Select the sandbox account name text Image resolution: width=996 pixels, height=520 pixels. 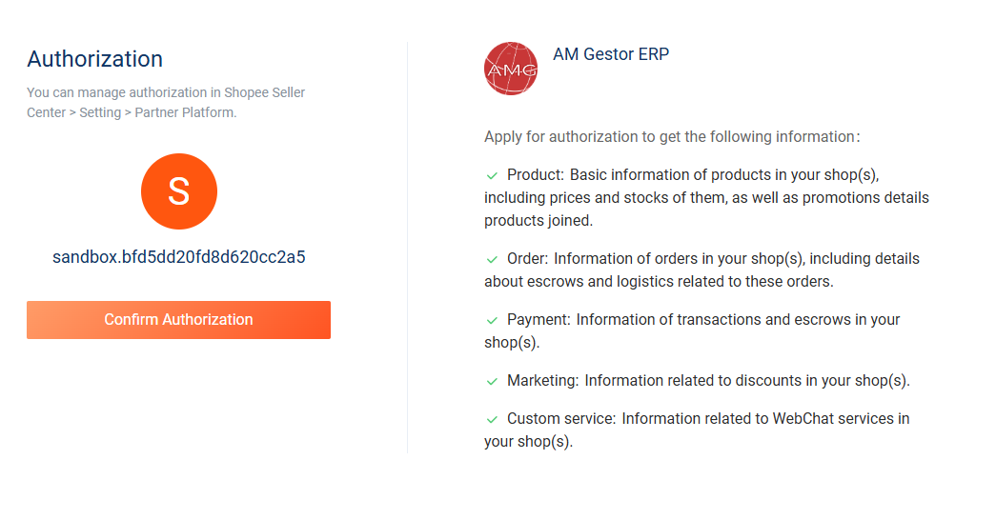179,257
